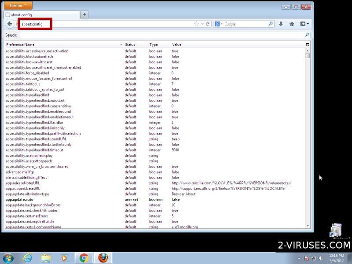Go to the Home page icon

pyautogui.click(x=292, y=24)
